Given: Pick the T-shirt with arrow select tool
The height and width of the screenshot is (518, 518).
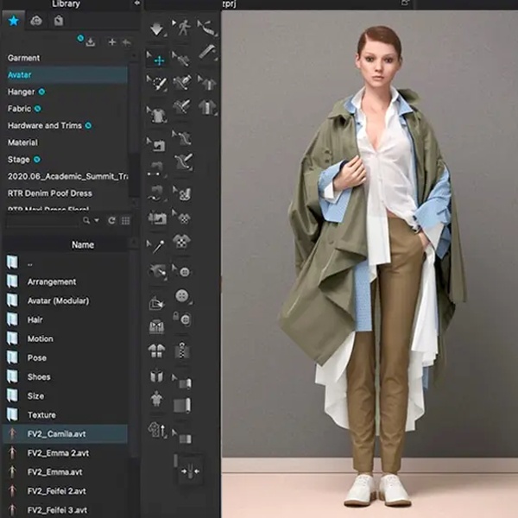Looking at the screenshot, I should tap(156, 114).
